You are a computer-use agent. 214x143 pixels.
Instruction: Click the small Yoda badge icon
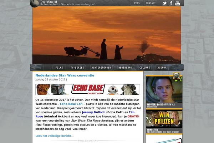[x=176, y=76]
